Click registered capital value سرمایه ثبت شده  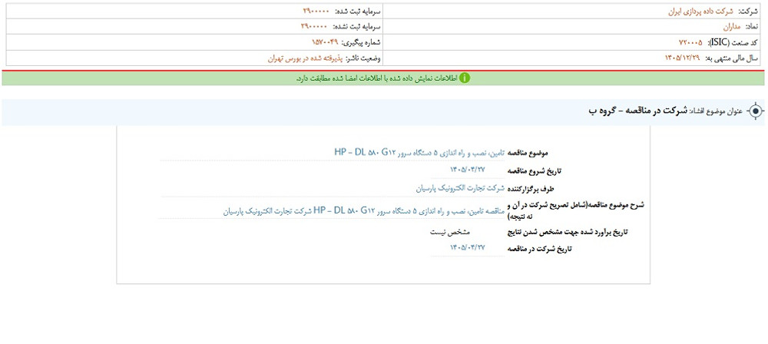(x=316, y=12)
